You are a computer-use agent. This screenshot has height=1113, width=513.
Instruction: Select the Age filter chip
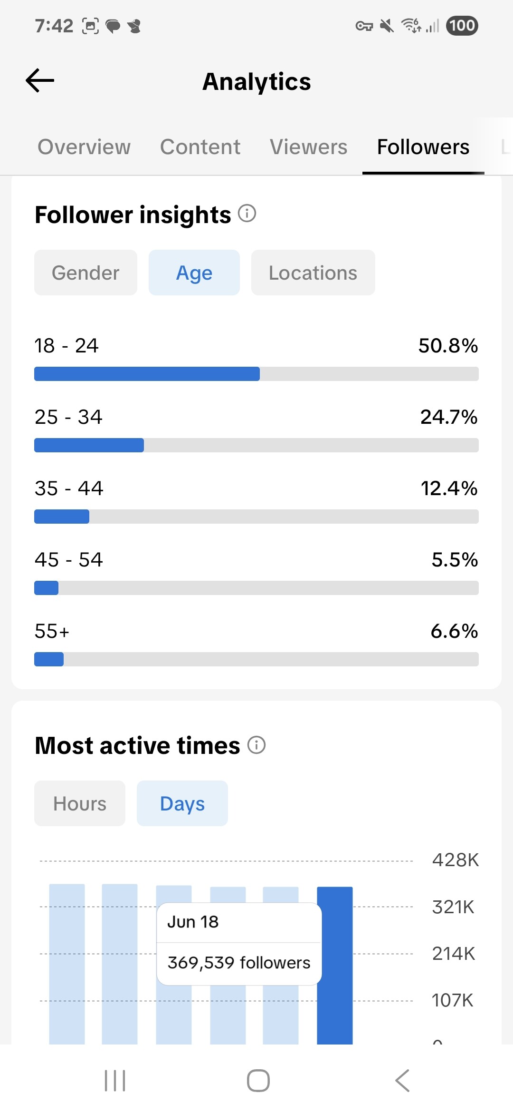tap(194, 273)
